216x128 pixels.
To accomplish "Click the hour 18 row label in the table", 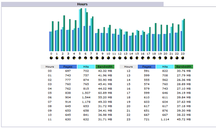I will click(x=129, y=98).
